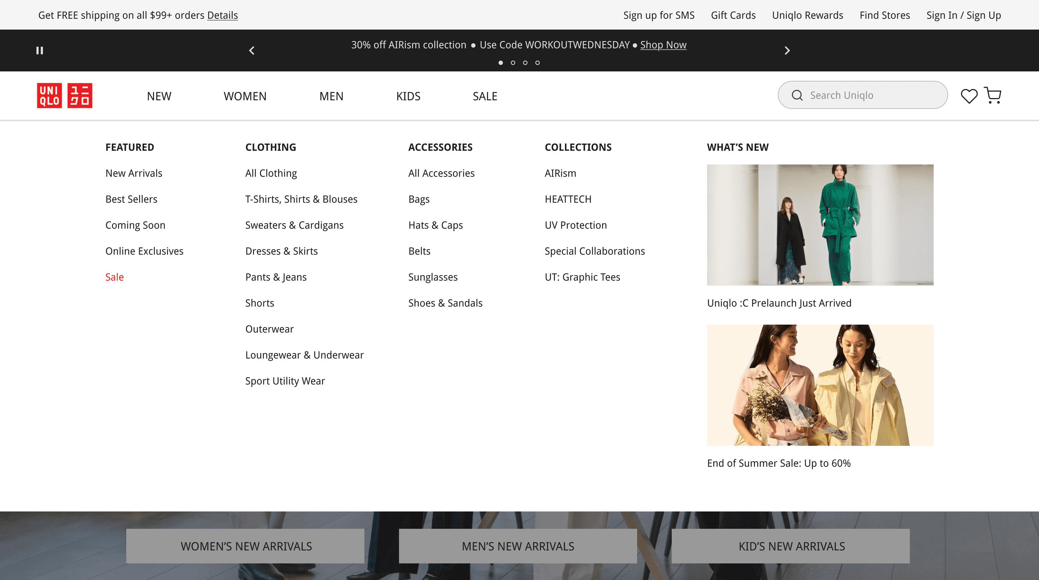The width and height of the screenshot is (1039, 580).
Task: Select the third carousel dot indicator
Action: pyautogui.click(x=525, y=62)
